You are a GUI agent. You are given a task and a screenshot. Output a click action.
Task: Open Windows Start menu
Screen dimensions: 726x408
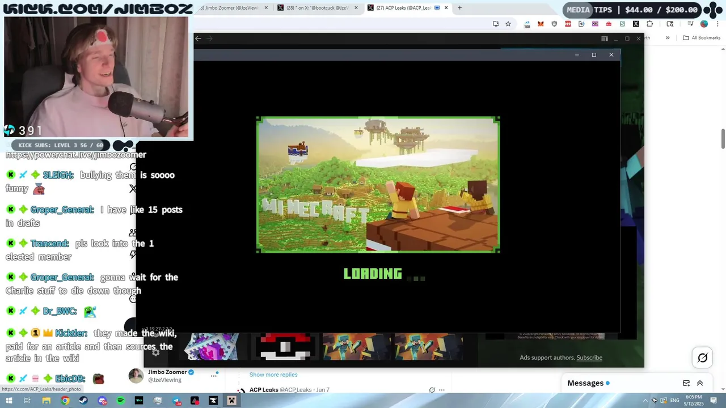tap(9, 401)
